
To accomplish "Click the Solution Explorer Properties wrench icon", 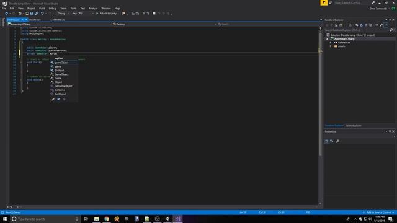I will [x=381, y=25].
